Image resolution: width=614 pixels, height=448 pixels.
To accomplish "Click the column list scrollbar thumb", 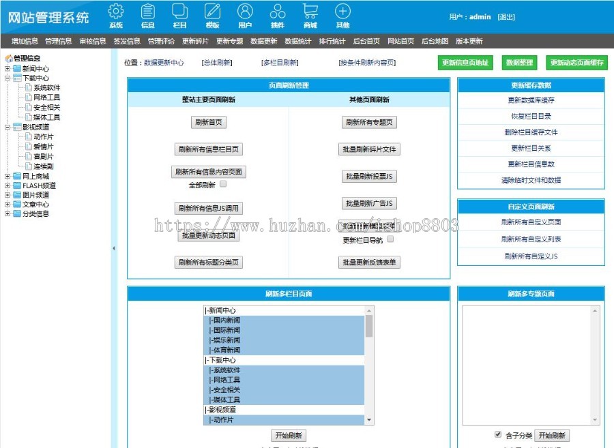I will tap(369, 326).
